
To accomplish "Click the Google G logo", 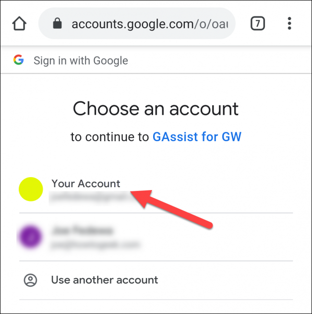I will [19, 60].
